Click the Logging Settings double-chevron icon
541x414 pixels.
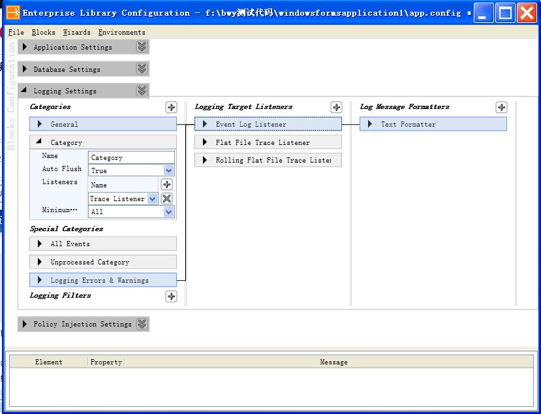coord(142,91)
